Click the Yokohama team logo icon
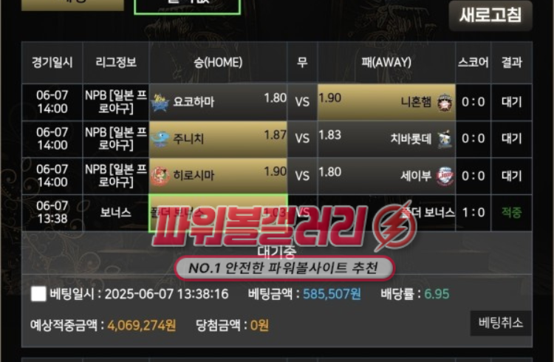 (x=160, y=103)
